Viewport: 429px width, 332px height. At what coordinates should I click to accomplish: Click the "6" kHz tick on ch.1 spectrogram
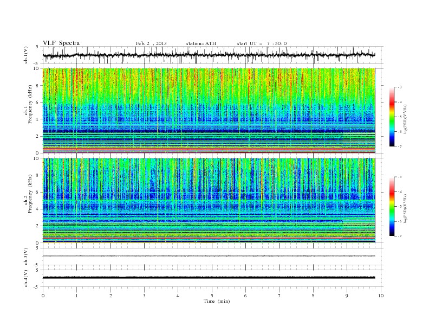[x=38, y=103]
